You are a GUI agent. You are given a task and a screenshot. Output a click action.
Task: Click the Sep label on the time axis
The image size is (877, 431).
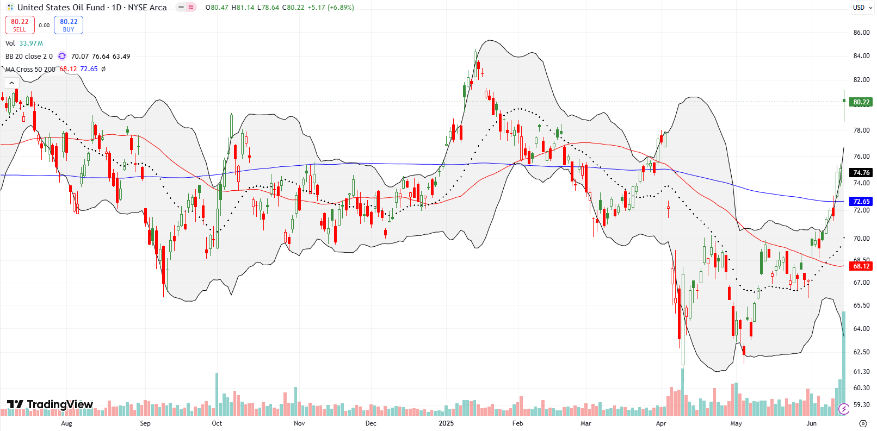click(x=145, y=423)
